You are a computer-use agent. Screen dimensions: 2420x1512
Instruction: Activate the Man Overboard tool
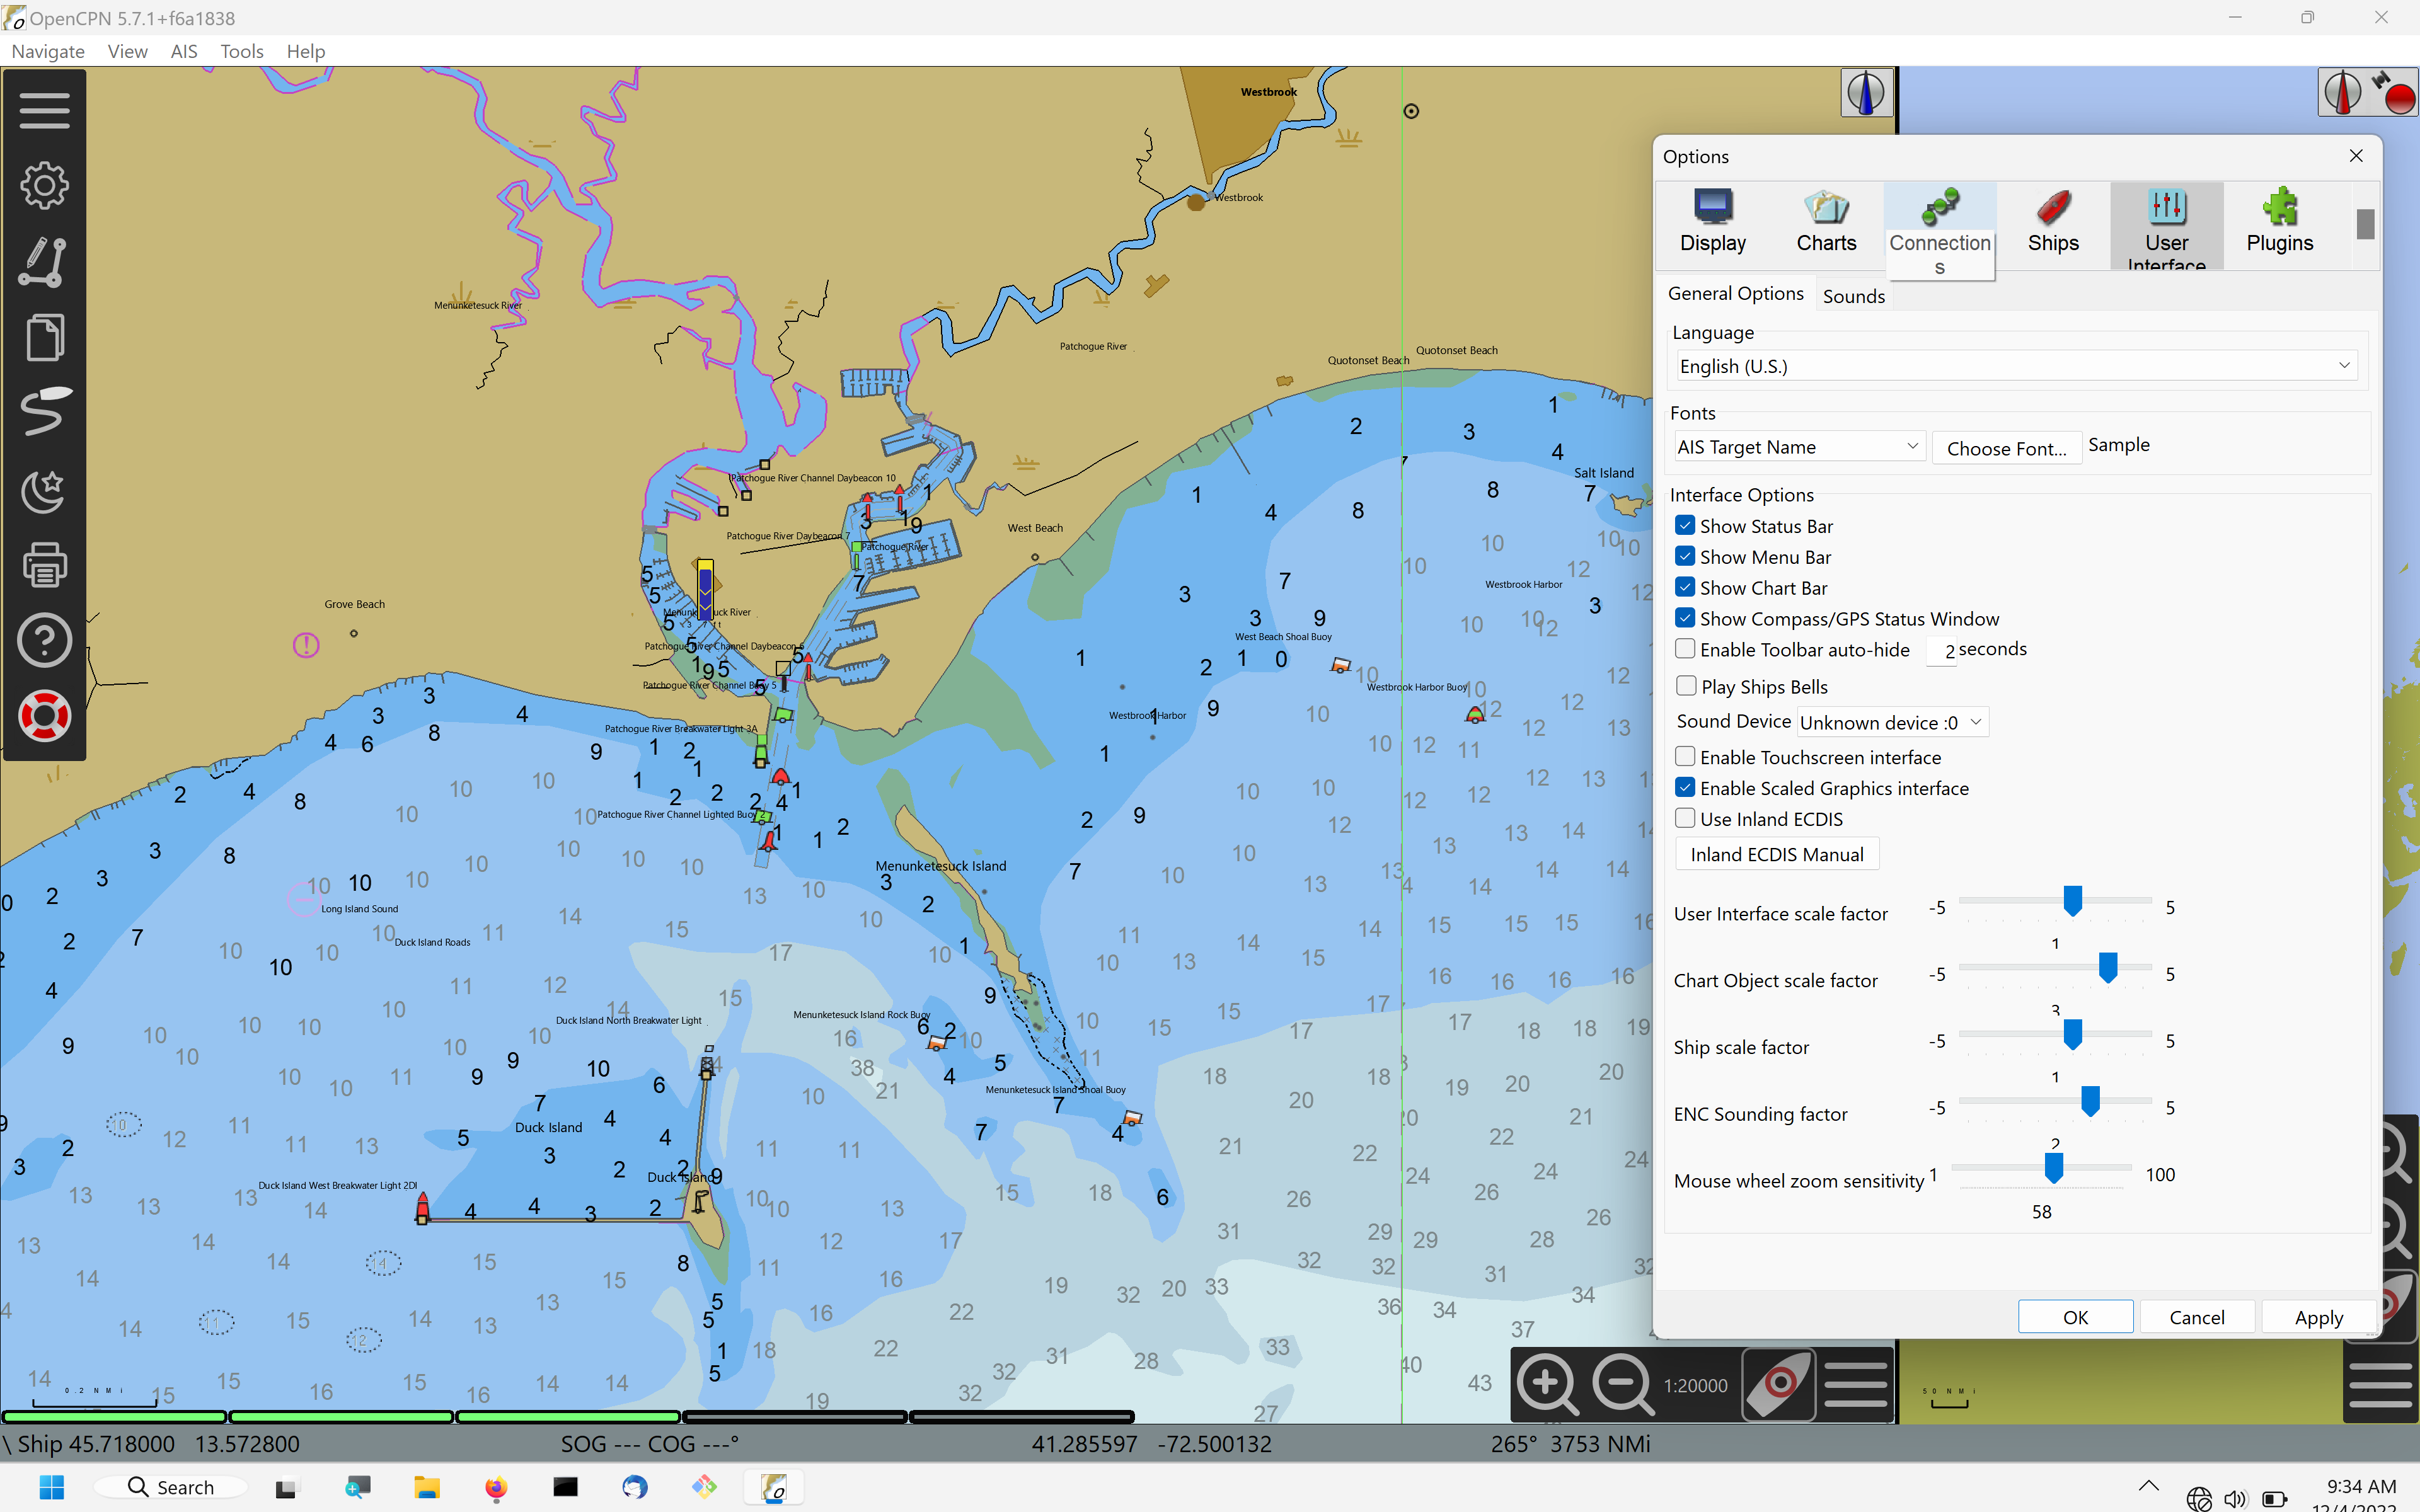[x=44, y=715]
